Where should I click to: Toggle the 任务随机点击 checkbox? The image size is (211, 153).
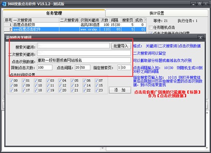151,27
